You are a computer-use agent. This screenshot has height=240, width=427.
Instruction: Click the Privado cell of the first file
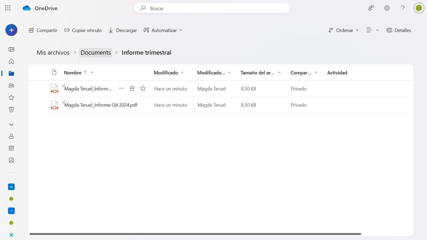click(299, 89)
